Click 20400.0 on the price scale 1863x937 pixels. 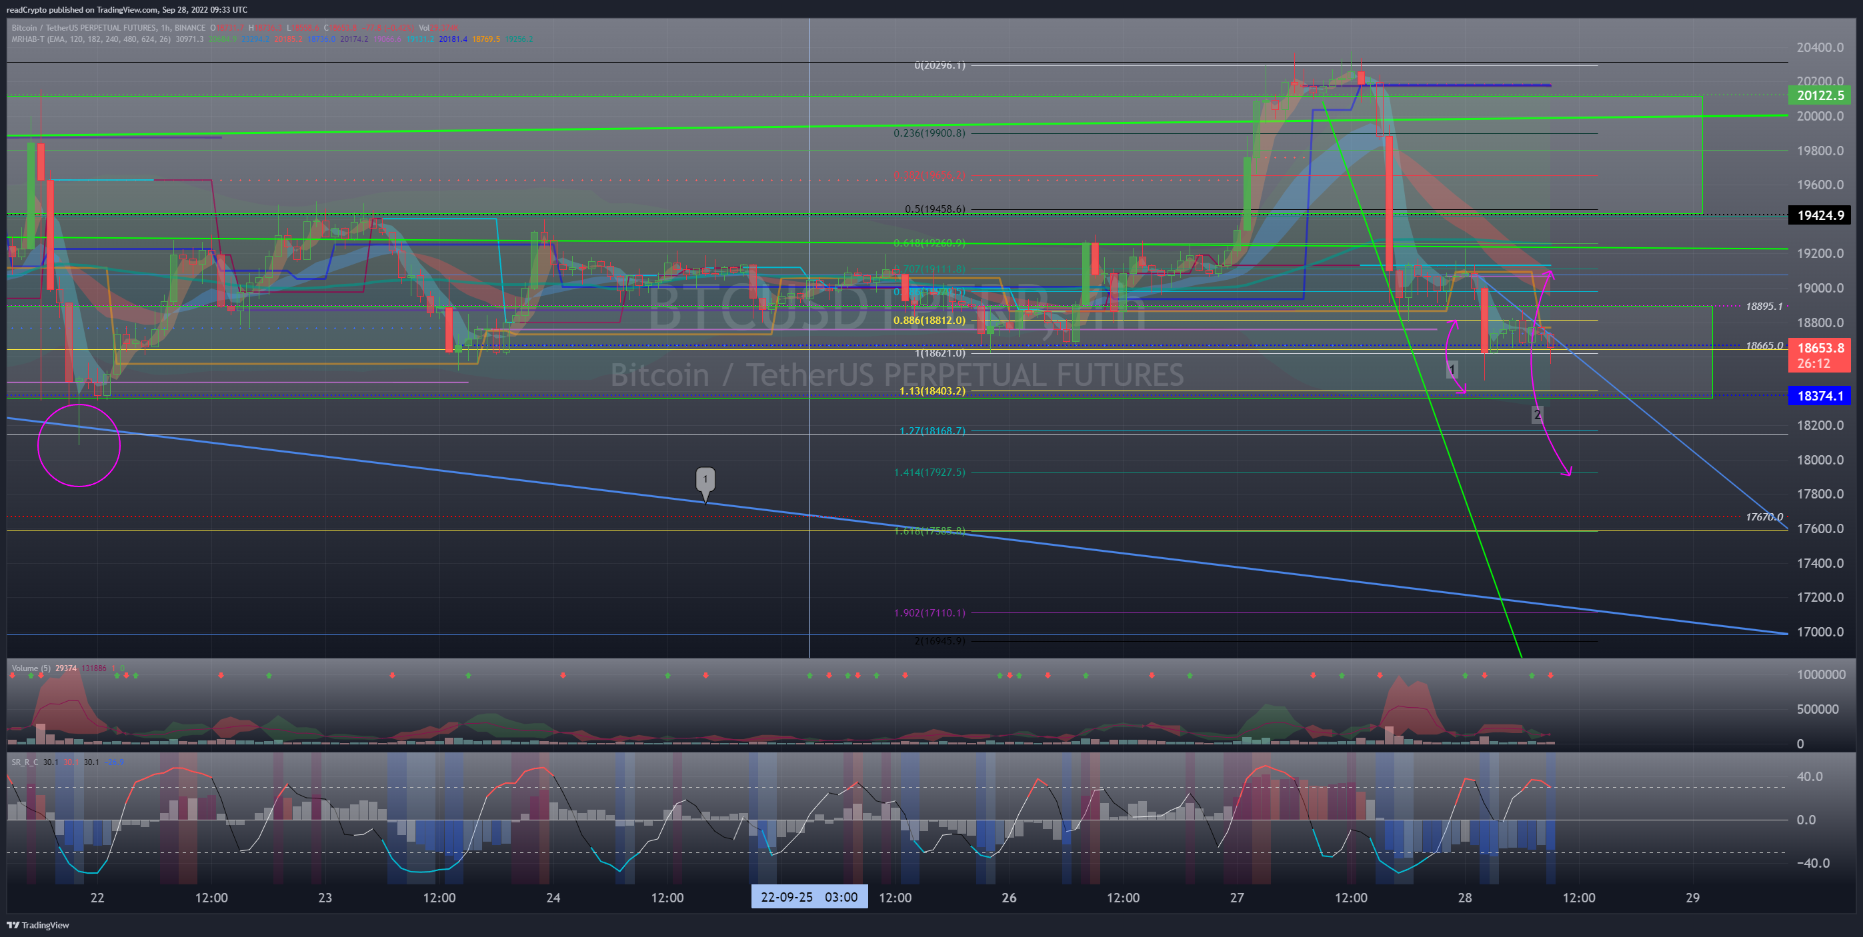click(1820, 48)
